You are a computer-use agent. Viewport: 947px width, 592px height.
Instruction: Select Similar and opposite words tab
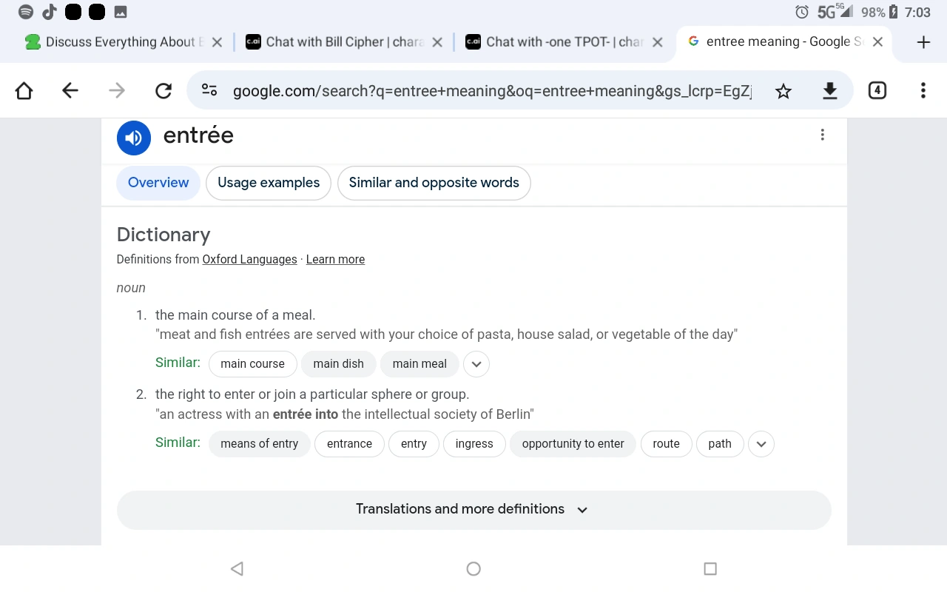434,183
